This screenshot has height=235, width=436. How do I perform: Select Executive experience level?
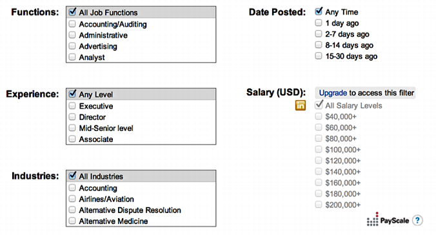72,106
